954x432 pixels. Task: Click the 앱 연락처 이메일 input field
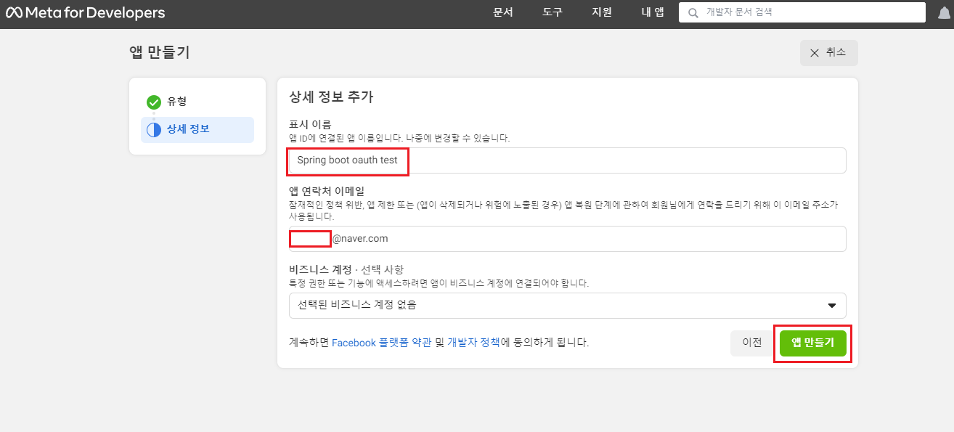(x=568, y=239)
